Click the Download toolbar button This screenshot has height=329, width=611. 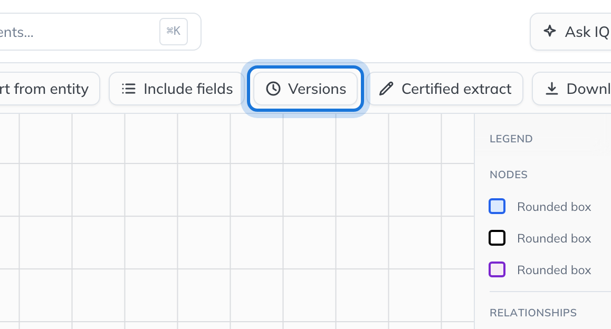coord(572,89)
